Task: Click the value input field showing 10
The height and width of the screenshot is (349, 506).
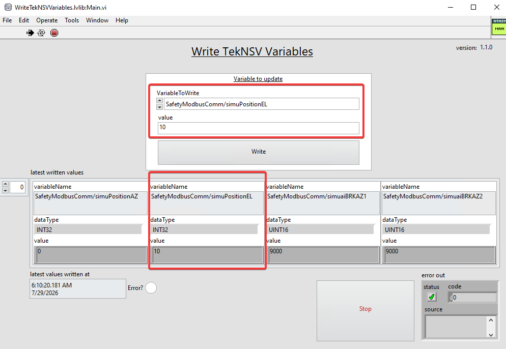Action: 259,128
